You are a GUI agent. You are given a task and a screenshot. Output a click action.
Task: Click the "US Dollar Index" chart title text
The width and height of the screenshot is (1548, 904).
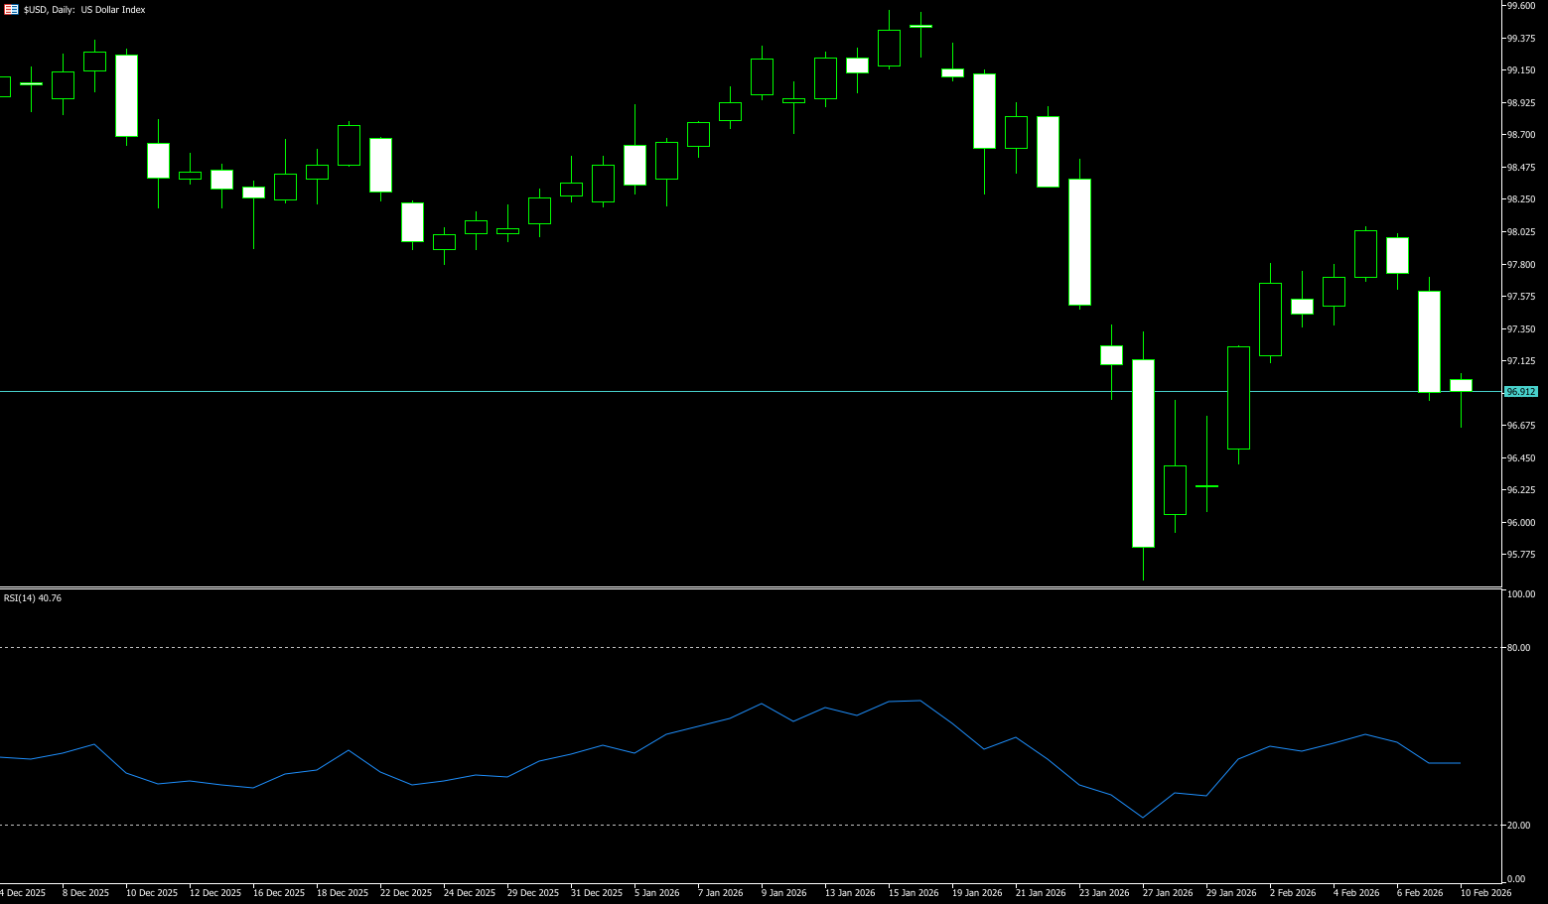click(x=113, y=10)
